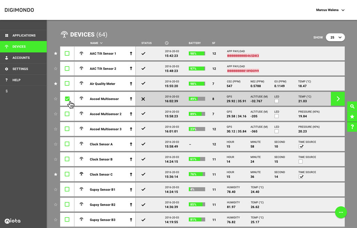The image size is (357, 228).
Task: Click error X status of Ascoel Multisensor
Action: pyautogui.click(x=143, y=99)
